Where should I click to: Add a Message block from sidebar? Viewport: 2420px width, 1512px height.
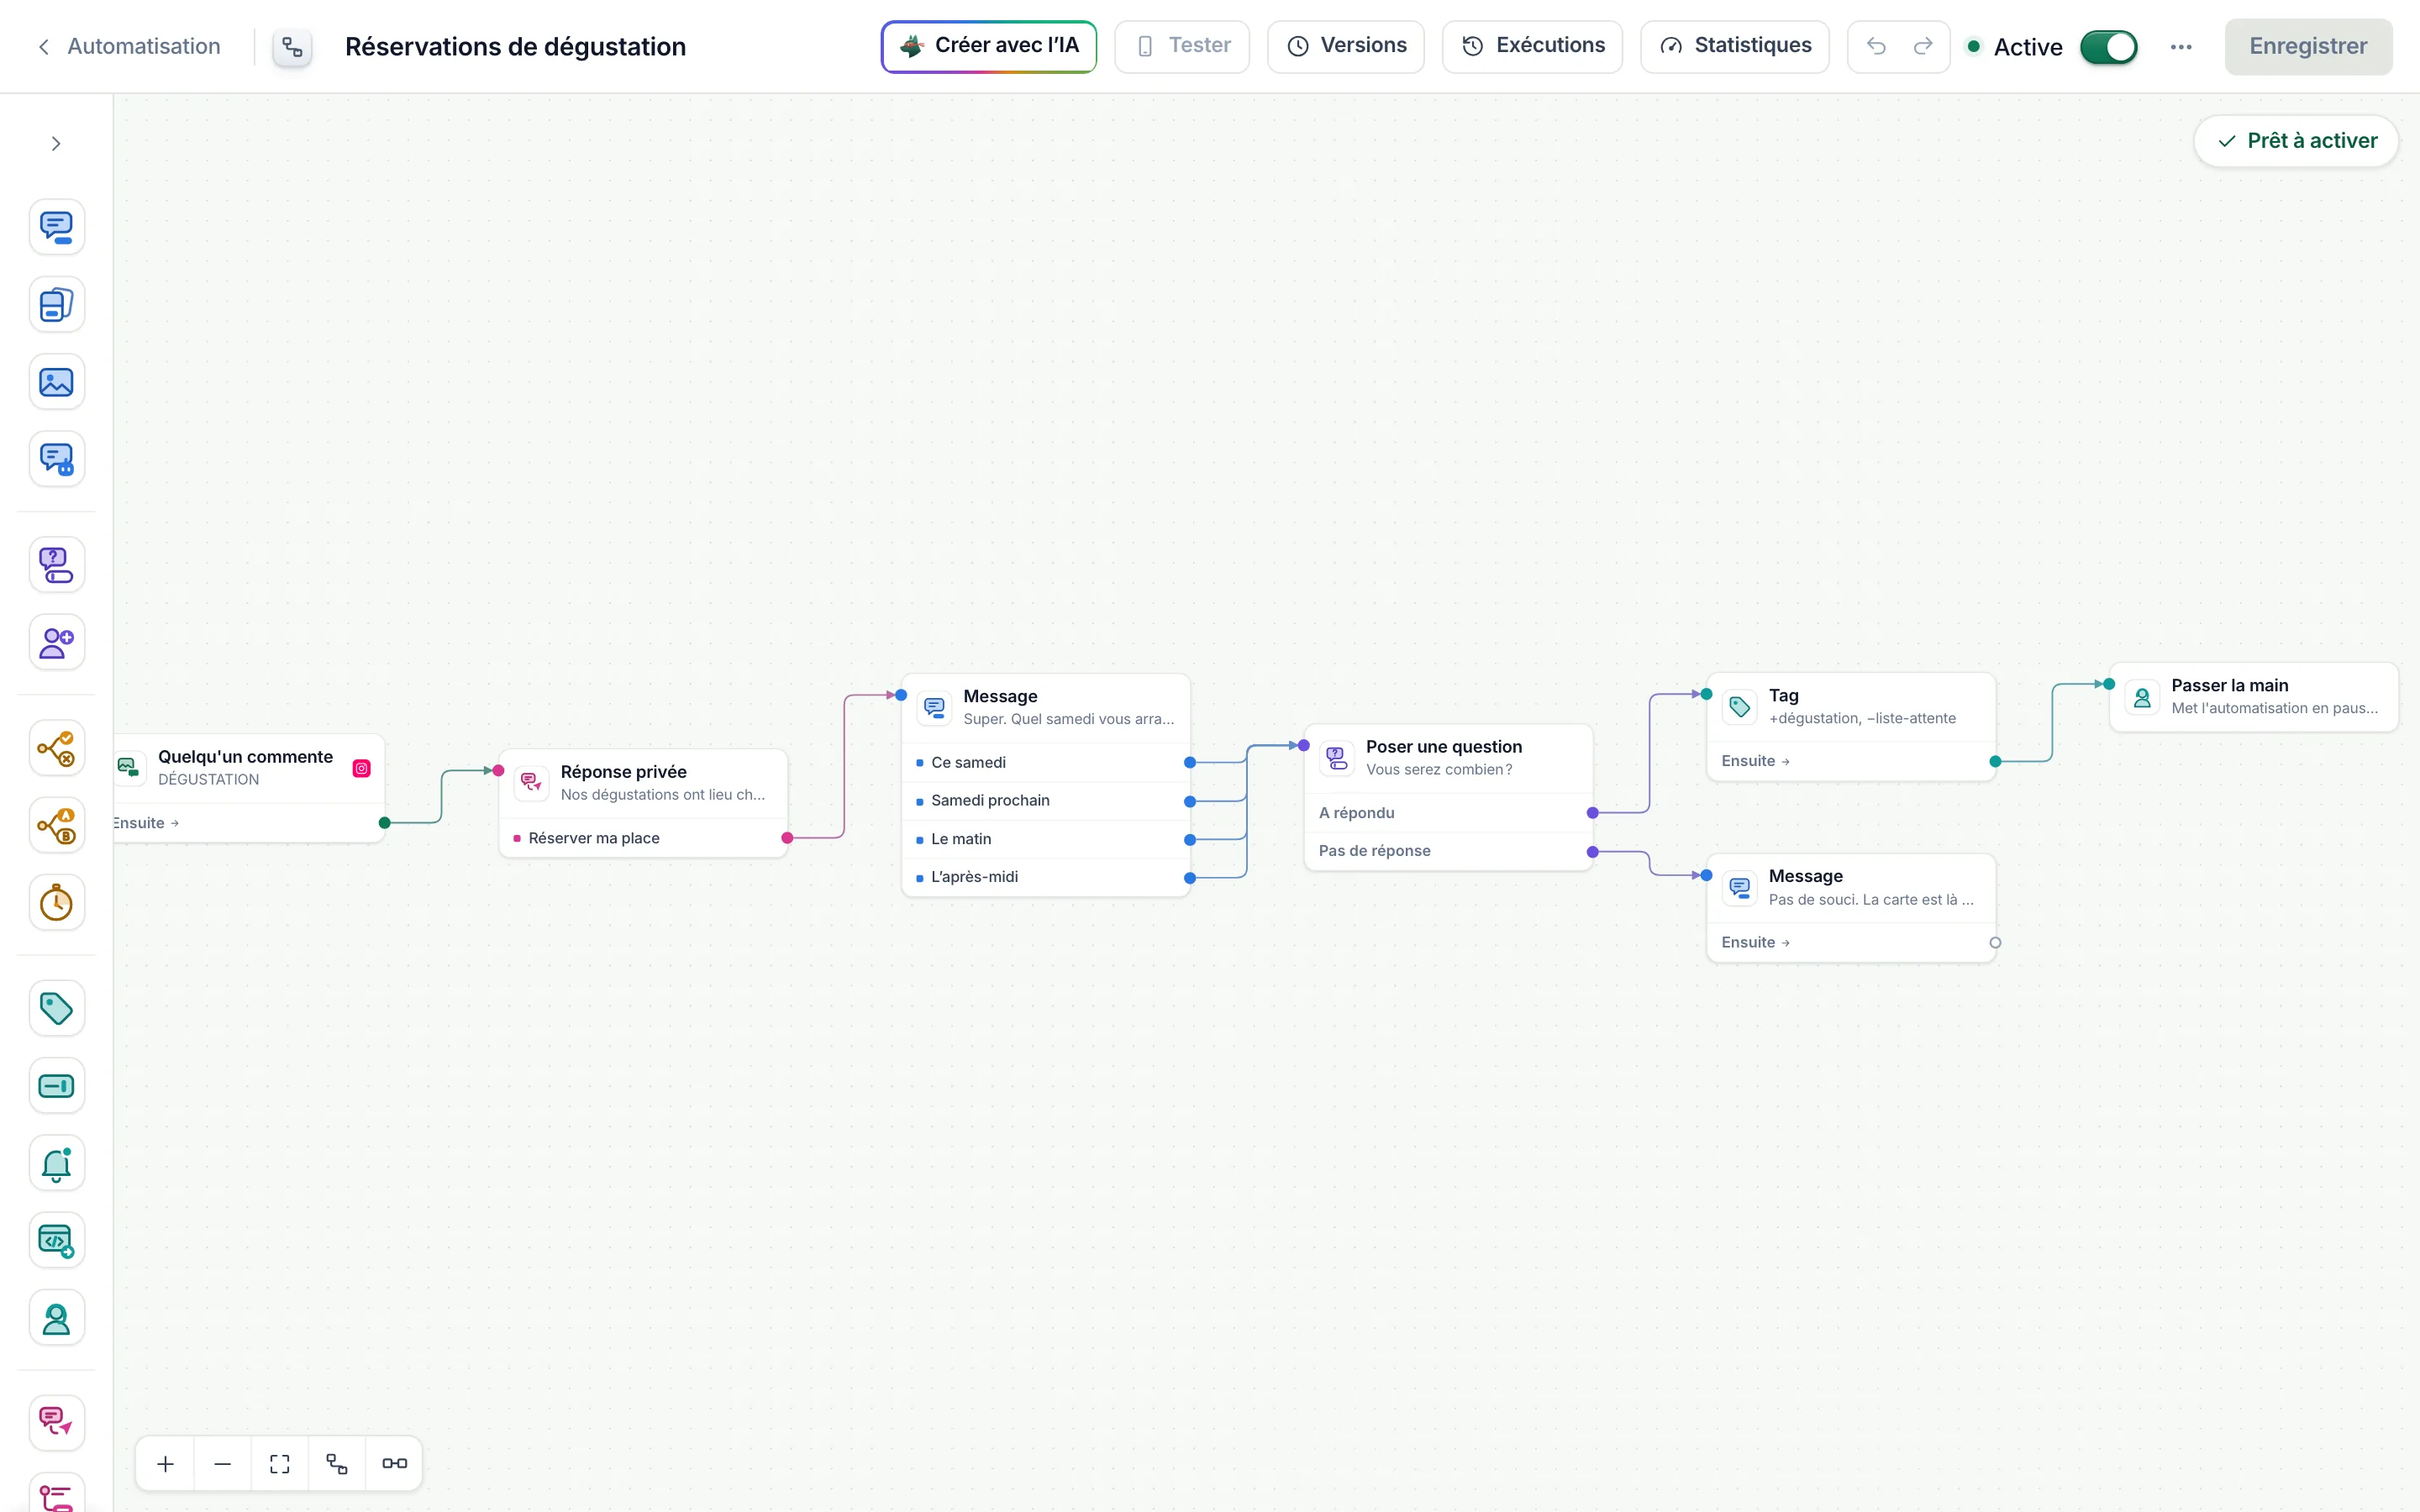point(56,227)
